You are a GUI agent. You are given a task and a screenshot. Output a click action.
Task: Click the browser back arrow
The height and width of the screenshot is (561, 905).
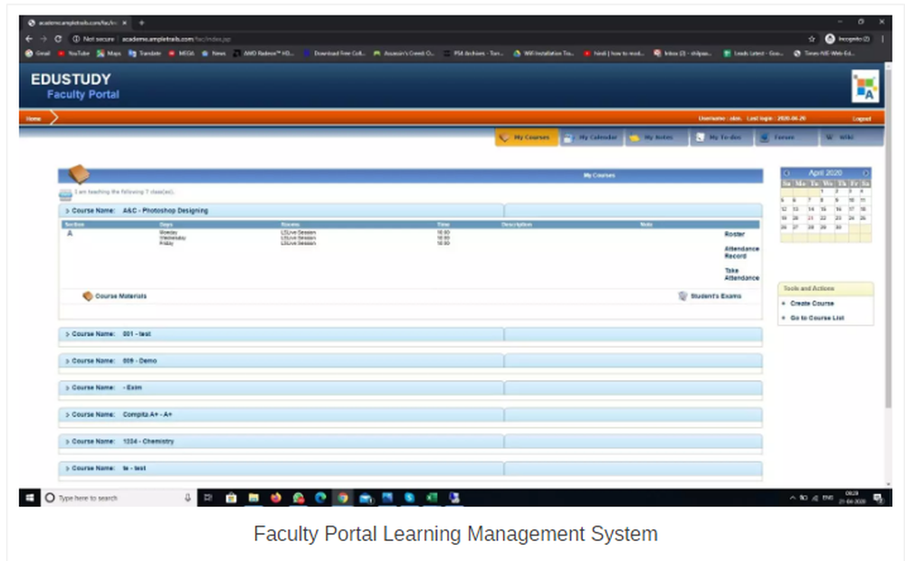29,39
